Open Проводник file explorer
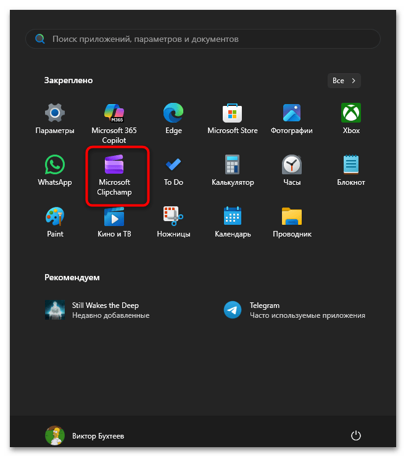Image resolution: width=406 pixels, height=457 pixels. [x=292, y=222]
